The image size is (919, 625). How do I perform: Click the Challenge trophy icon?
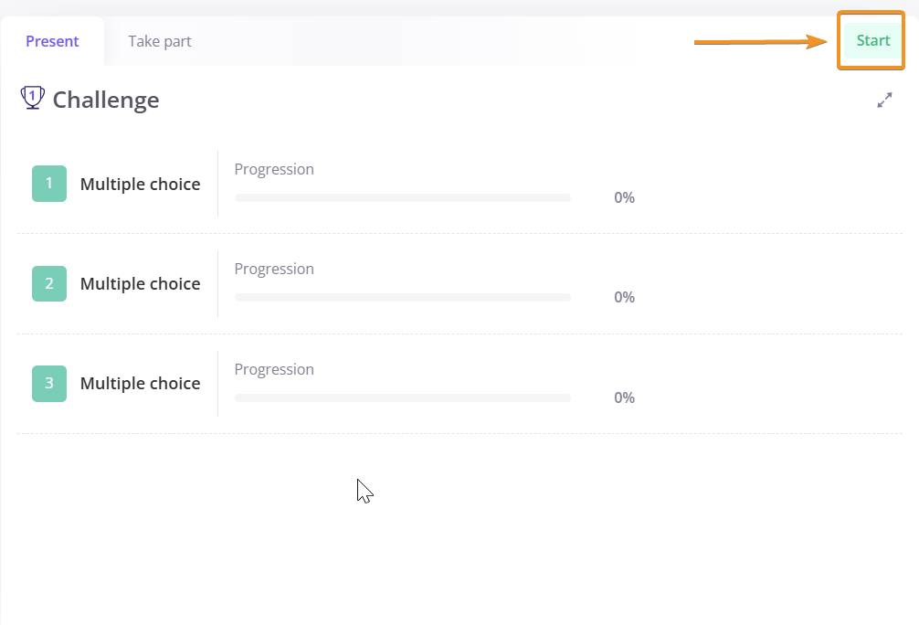point(32,98)
